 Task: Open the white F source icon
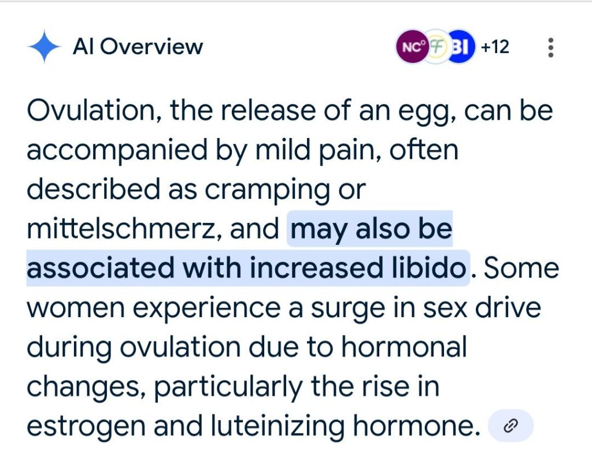(x=438, y=47)
